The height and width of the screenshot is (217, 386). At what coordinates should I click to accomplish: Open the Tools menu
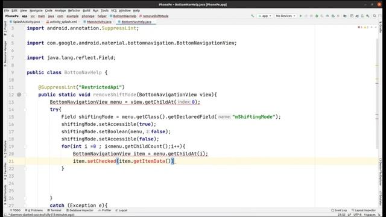pos(104,11)
